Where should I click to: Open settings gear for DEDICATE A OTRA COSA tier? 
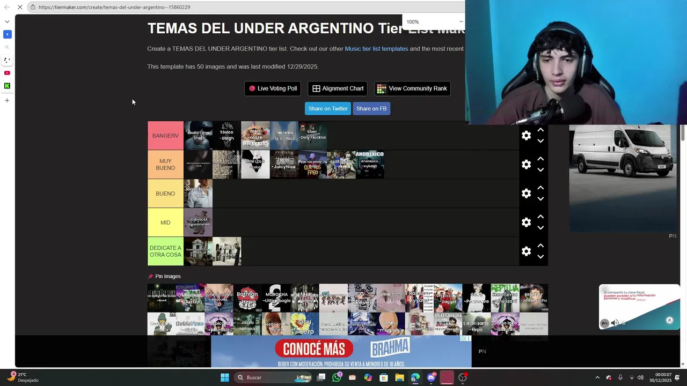click(526, 251)
